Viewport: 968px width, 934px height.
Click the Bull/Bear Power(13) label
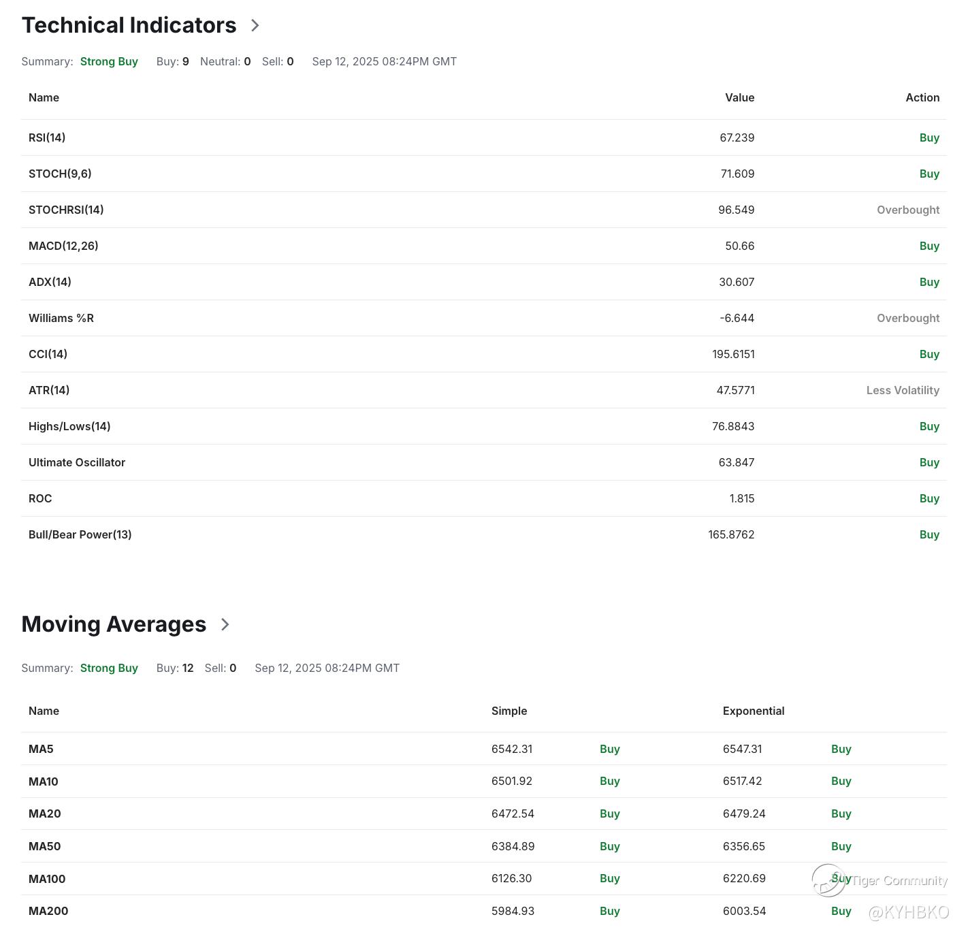tap(80, 534)
